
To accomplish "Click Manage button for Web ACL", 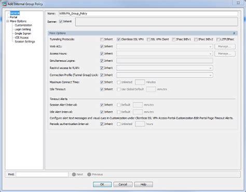I will (x=225, y=46).
